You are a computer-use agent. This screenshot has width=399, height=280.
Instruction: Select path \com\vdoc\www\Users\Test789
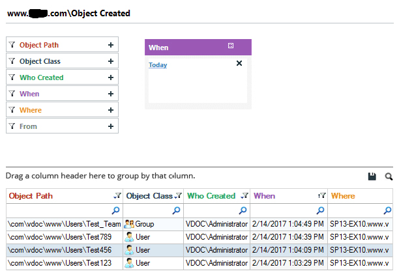tap(59, 237)
